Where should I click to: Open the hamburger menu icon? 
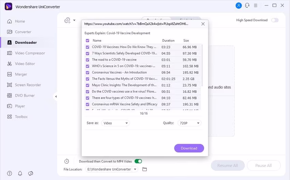point(256,5)
